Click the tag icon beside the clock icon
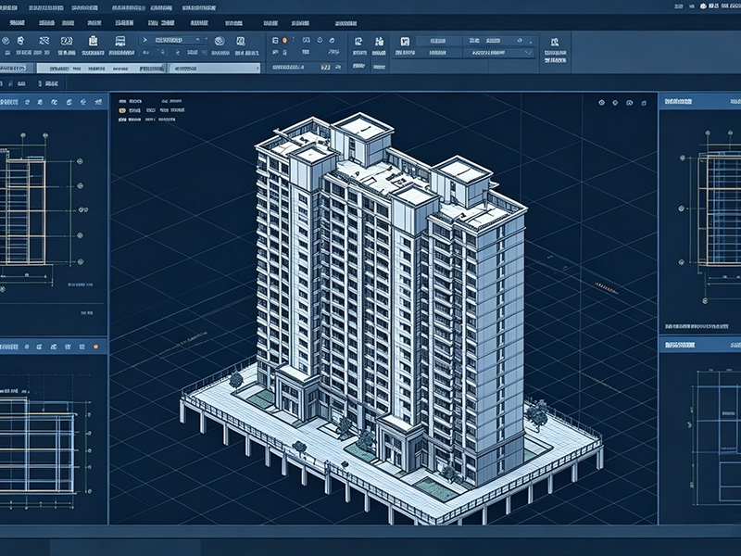 [x=332, y=40]
